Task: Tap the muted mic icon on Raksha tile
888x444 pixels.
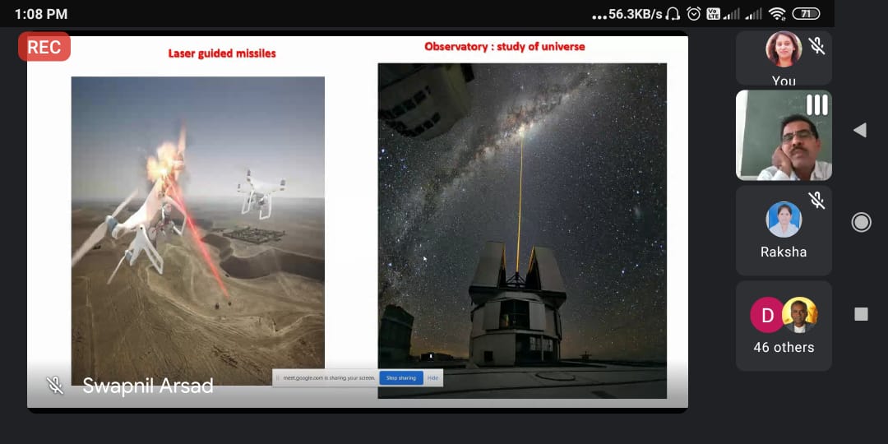Action: point(816,200)
